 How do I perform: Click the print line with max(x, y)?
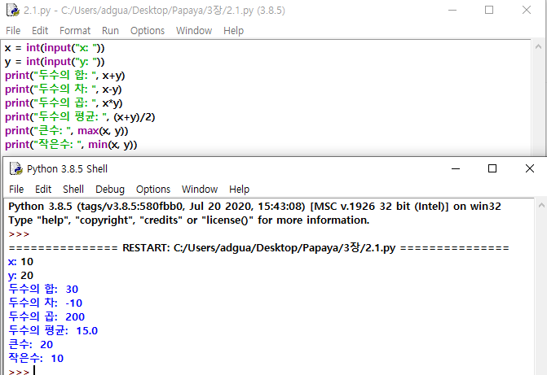coord(66,131)
